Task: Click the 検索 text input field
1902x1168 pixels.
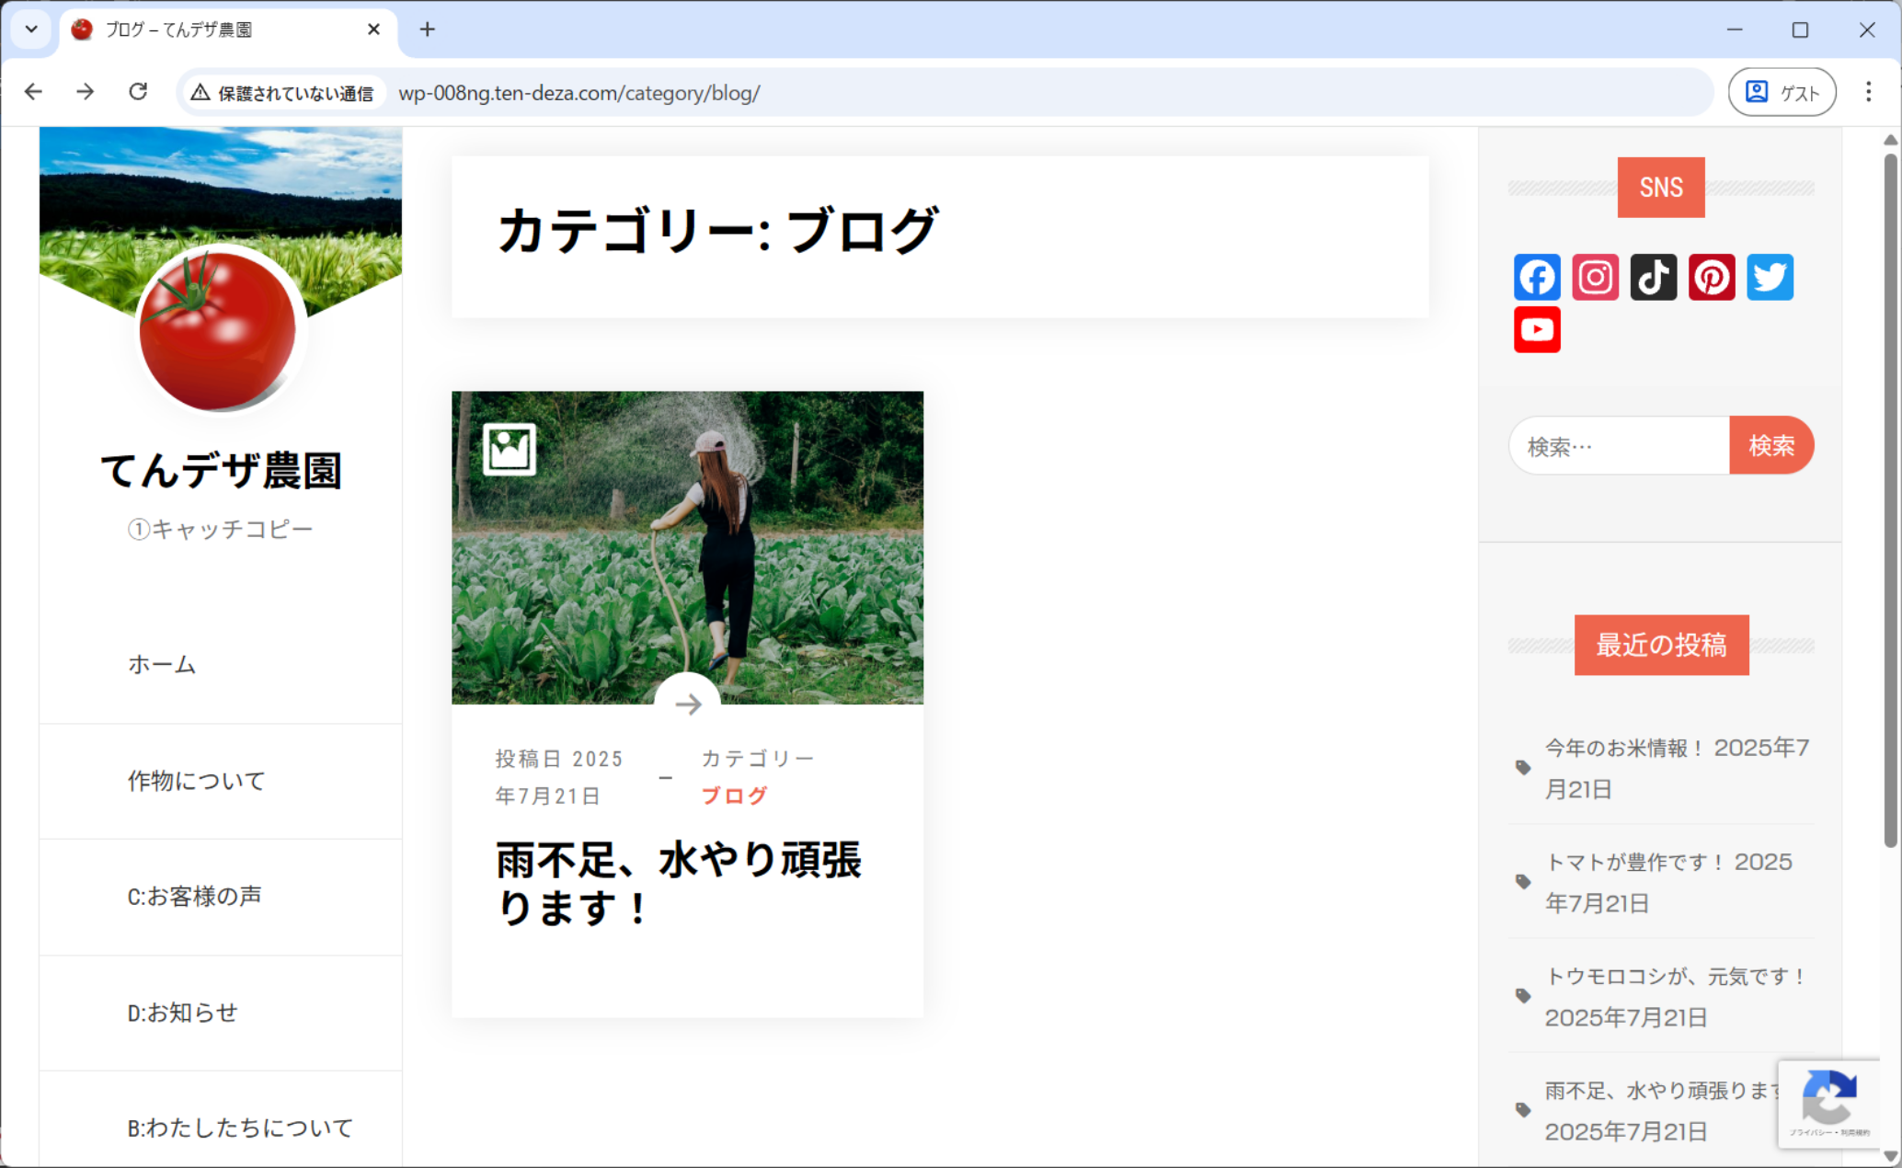Action: click(x=1619, y=446)
